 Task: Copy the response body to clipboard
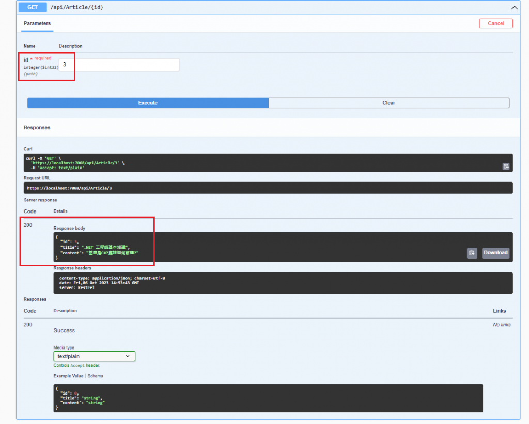(x=472, y=253)
